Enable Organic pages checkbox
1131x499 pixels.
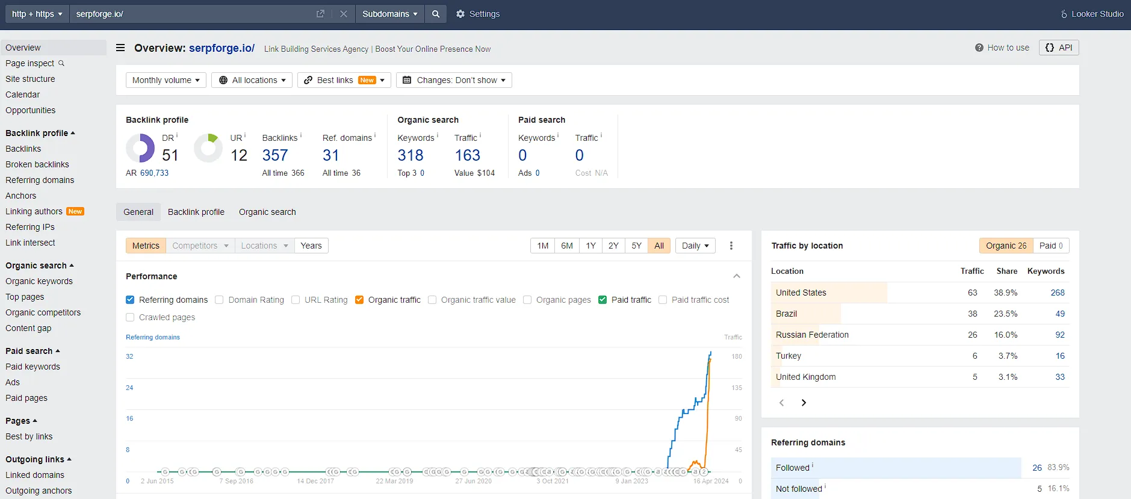(x=527, y=300)
